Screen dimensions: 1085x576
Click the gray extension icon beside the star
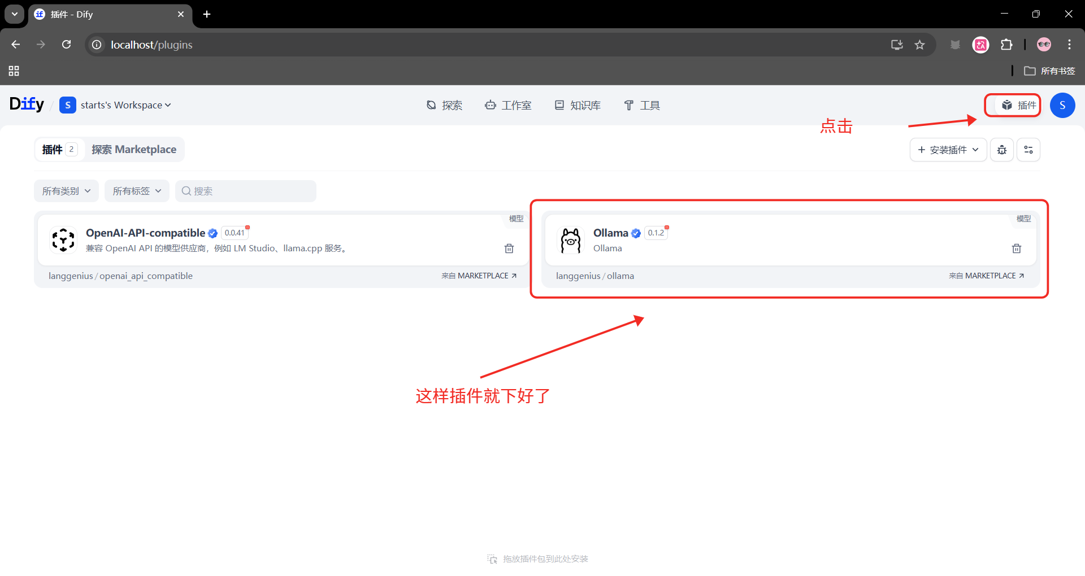click(x=955, y=45)
